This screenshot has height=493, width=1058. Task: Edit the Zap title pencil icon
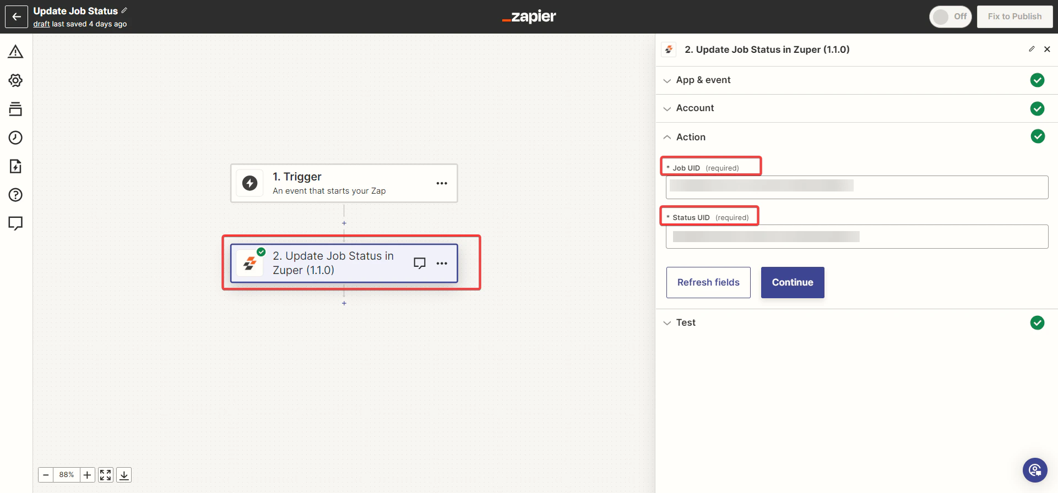pyautogui.click(x=124, y=10)
